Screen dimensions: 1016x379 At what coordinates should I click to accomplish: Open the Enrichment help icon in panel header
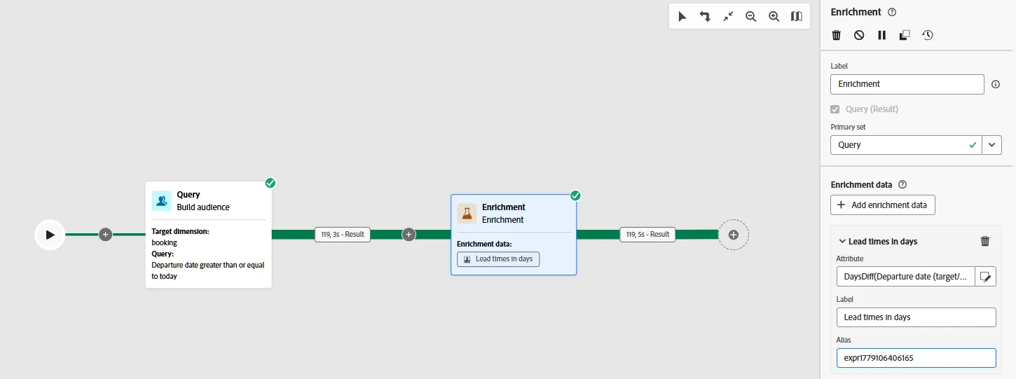tap(892, 12)
